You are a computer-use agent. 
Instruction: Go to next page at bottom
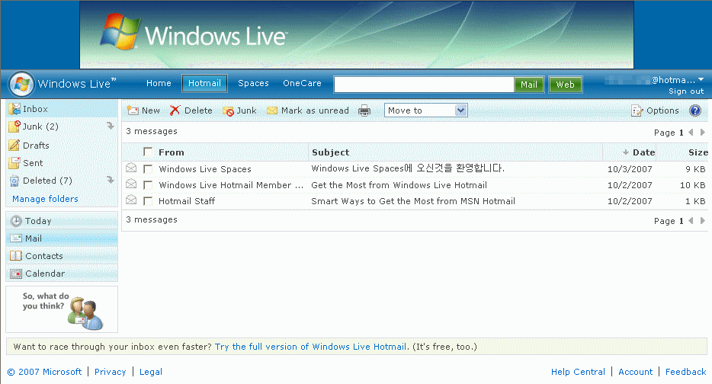click(x=702, y=221)
